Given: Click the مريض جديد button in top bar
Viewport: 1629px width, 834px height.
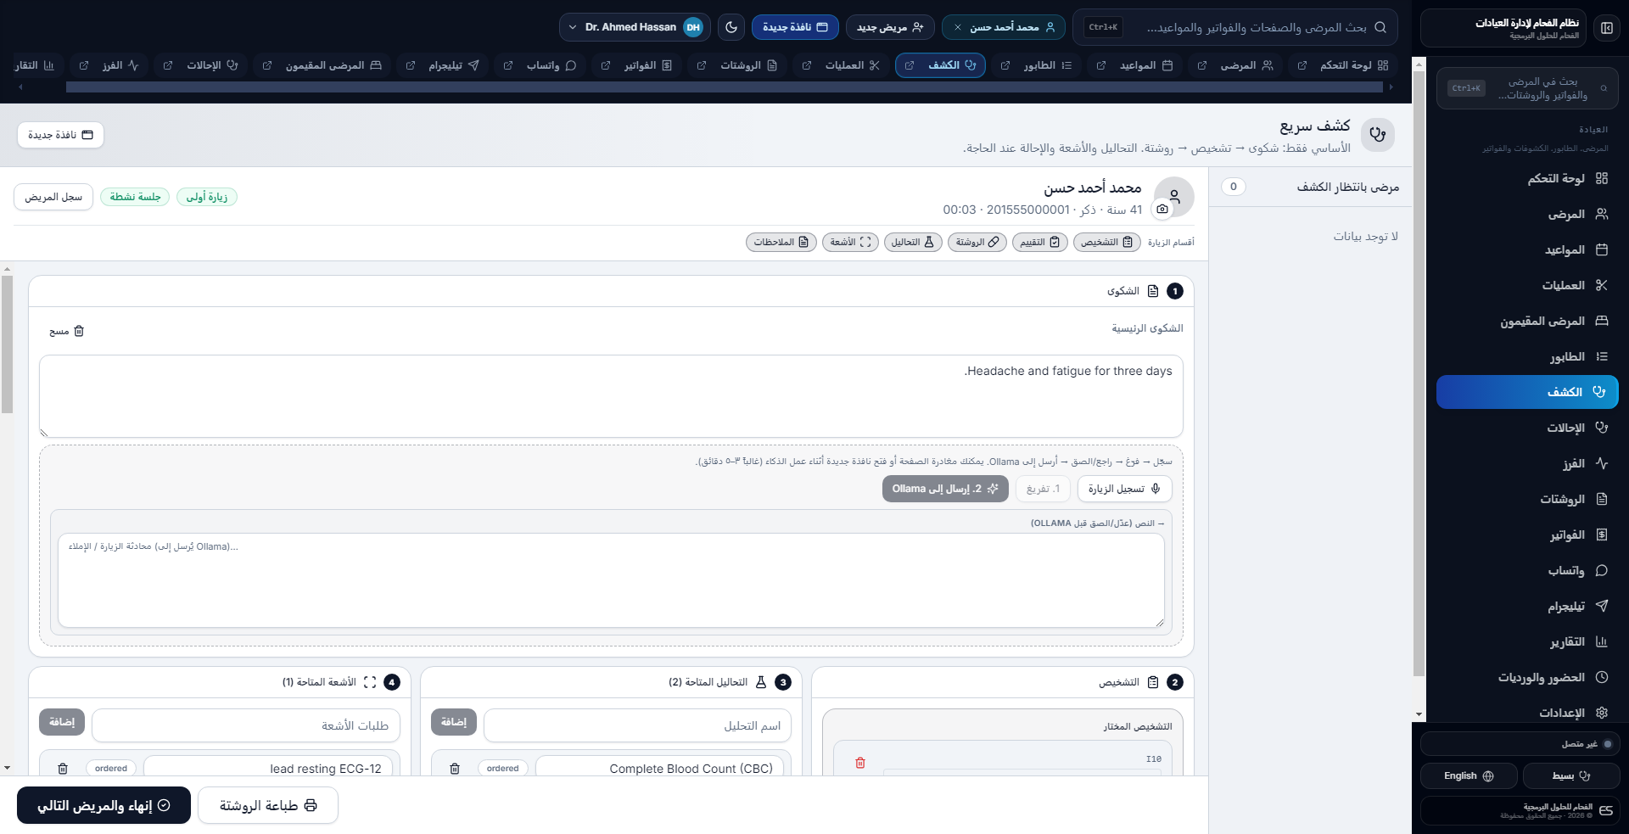Looking at the screenshot, I should pyautogui.click(x=890, y=27).
